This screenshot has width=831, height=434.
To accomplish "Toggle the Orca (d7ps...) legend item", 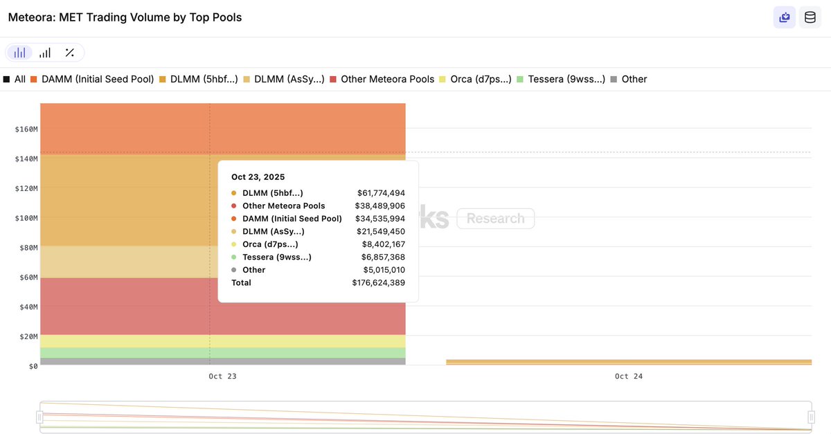I will 476,80.
